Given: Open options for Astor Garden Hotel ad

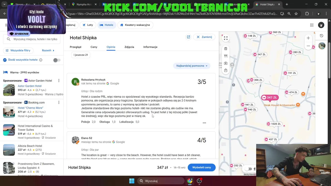Looking at the screenshot, I should 59,81.
